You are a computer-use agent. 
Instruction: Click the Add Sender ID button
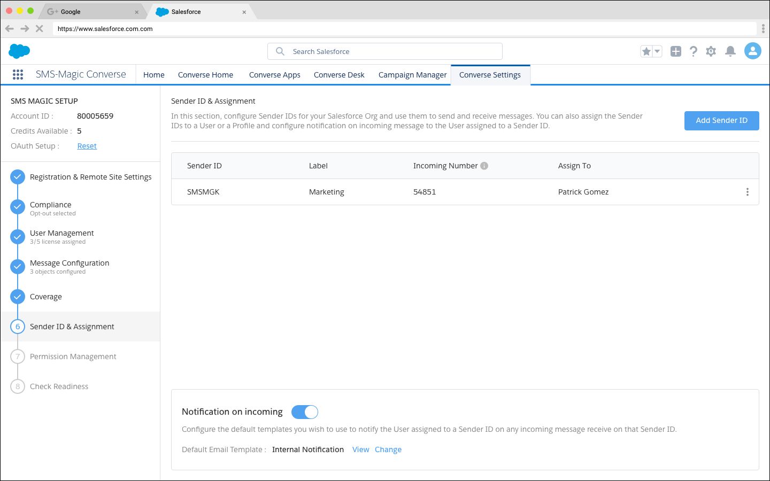(x=722, y=120)
